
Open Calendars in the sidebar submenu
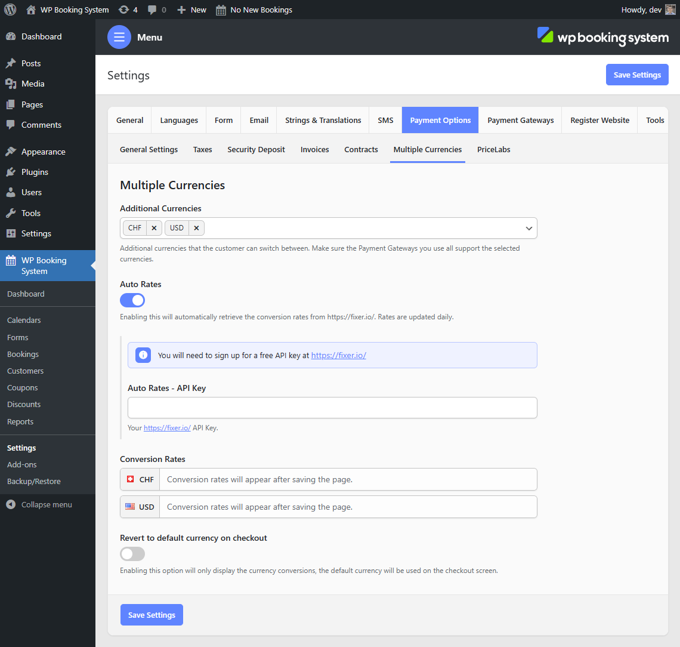coord(24,321)
